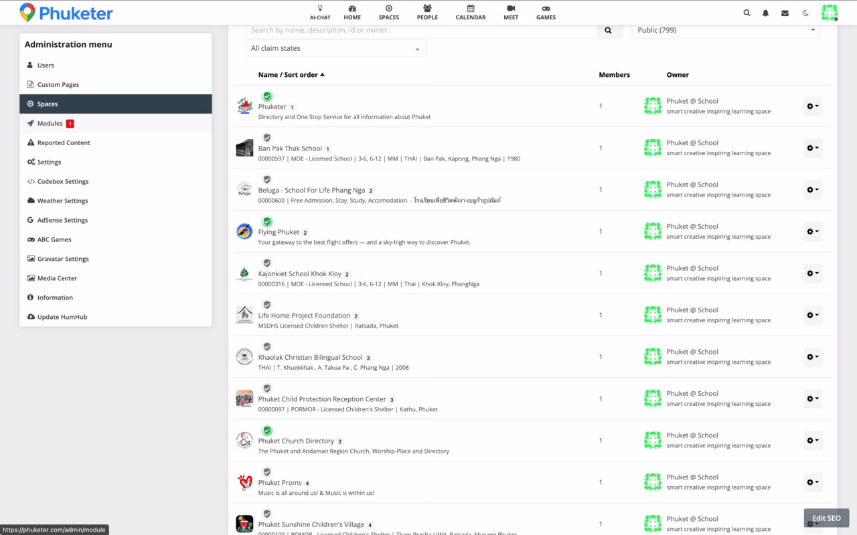Open the Flying Phuket space
This screenshot has height=535, width=857.
[279, 232]
